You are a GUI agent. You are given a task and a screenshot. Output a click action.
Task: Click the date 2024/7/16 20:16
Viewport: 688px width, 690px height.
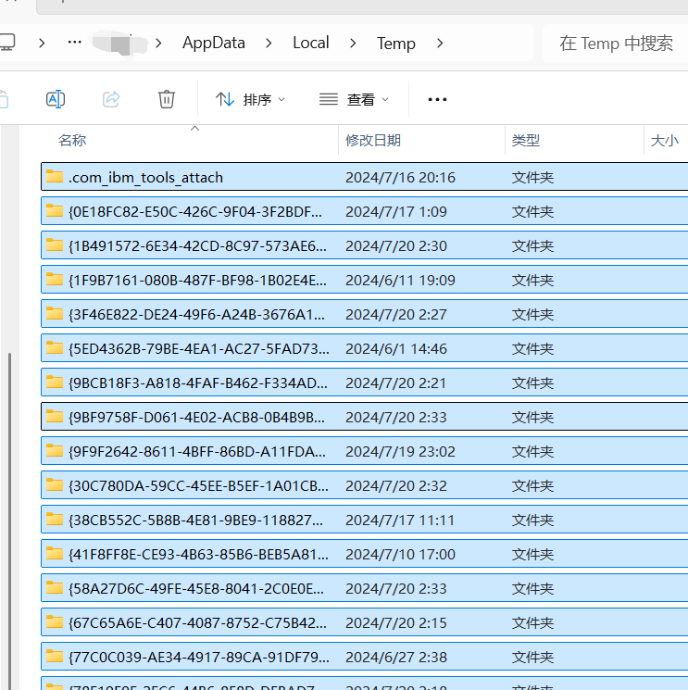click(400, 177)
